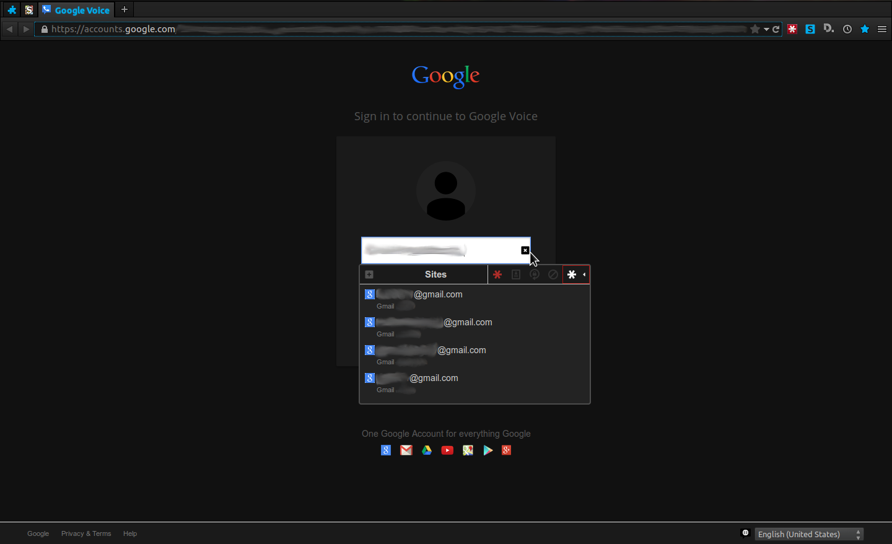This screenshot has height=544, width=892.
Task: Reload the page with the refresh icon
Action: click(x=776, y=29)
